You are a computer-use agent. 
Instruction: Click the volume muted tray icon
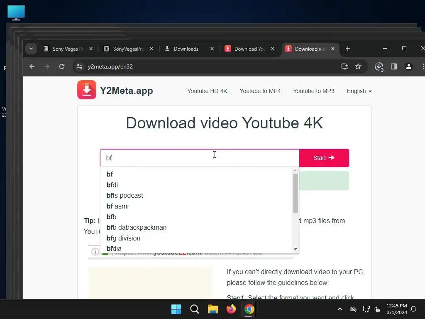377,309
